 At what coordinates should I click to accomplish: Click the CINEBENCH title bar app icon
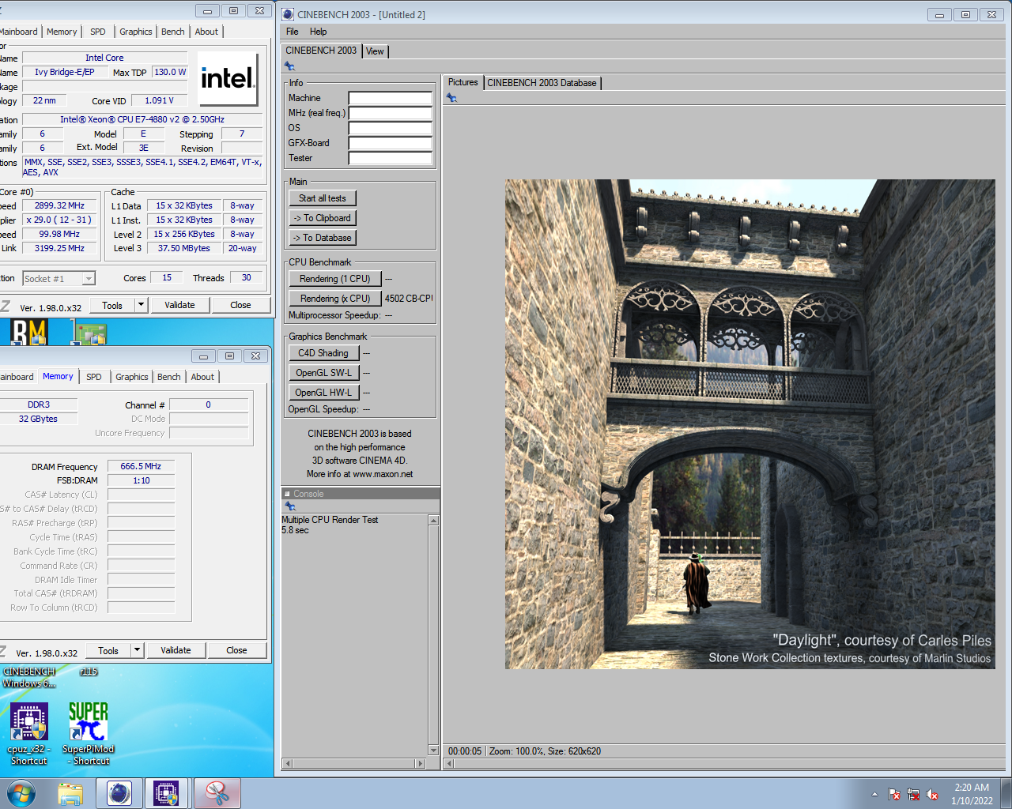[x=289, y=14]
